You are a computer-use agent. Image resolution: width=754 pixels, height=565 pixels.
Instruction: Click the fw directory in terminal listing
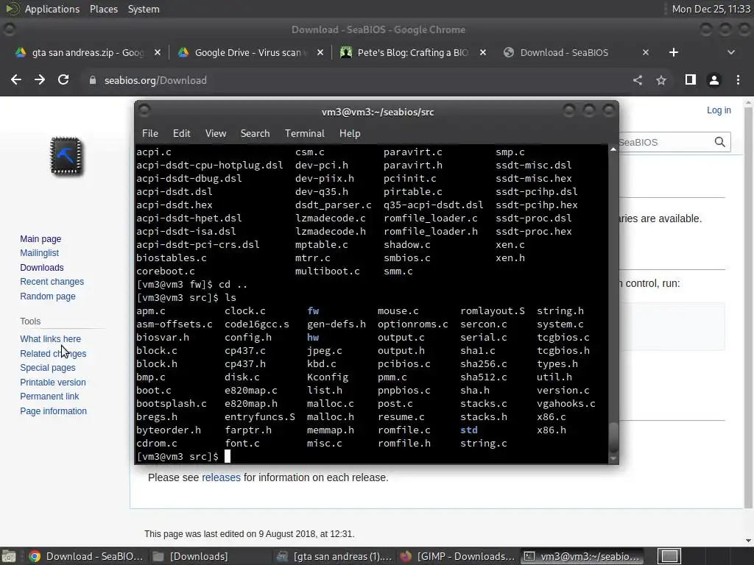[x=313, y=311]
